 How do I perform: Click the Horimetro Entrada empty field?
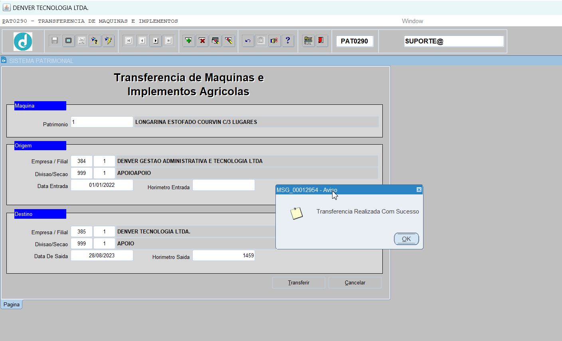224,185
